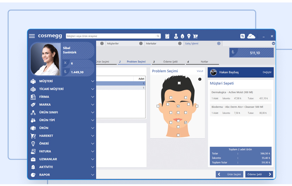Tick the checkbox on the nose tip
The height and width of the screenshot is (186, 292).
178,113
